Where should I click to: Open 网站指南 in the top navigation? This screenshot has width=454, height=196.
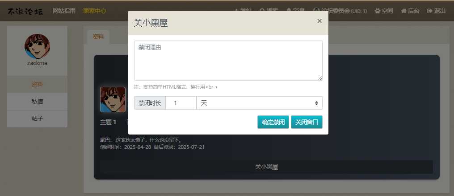click(64, 11)
